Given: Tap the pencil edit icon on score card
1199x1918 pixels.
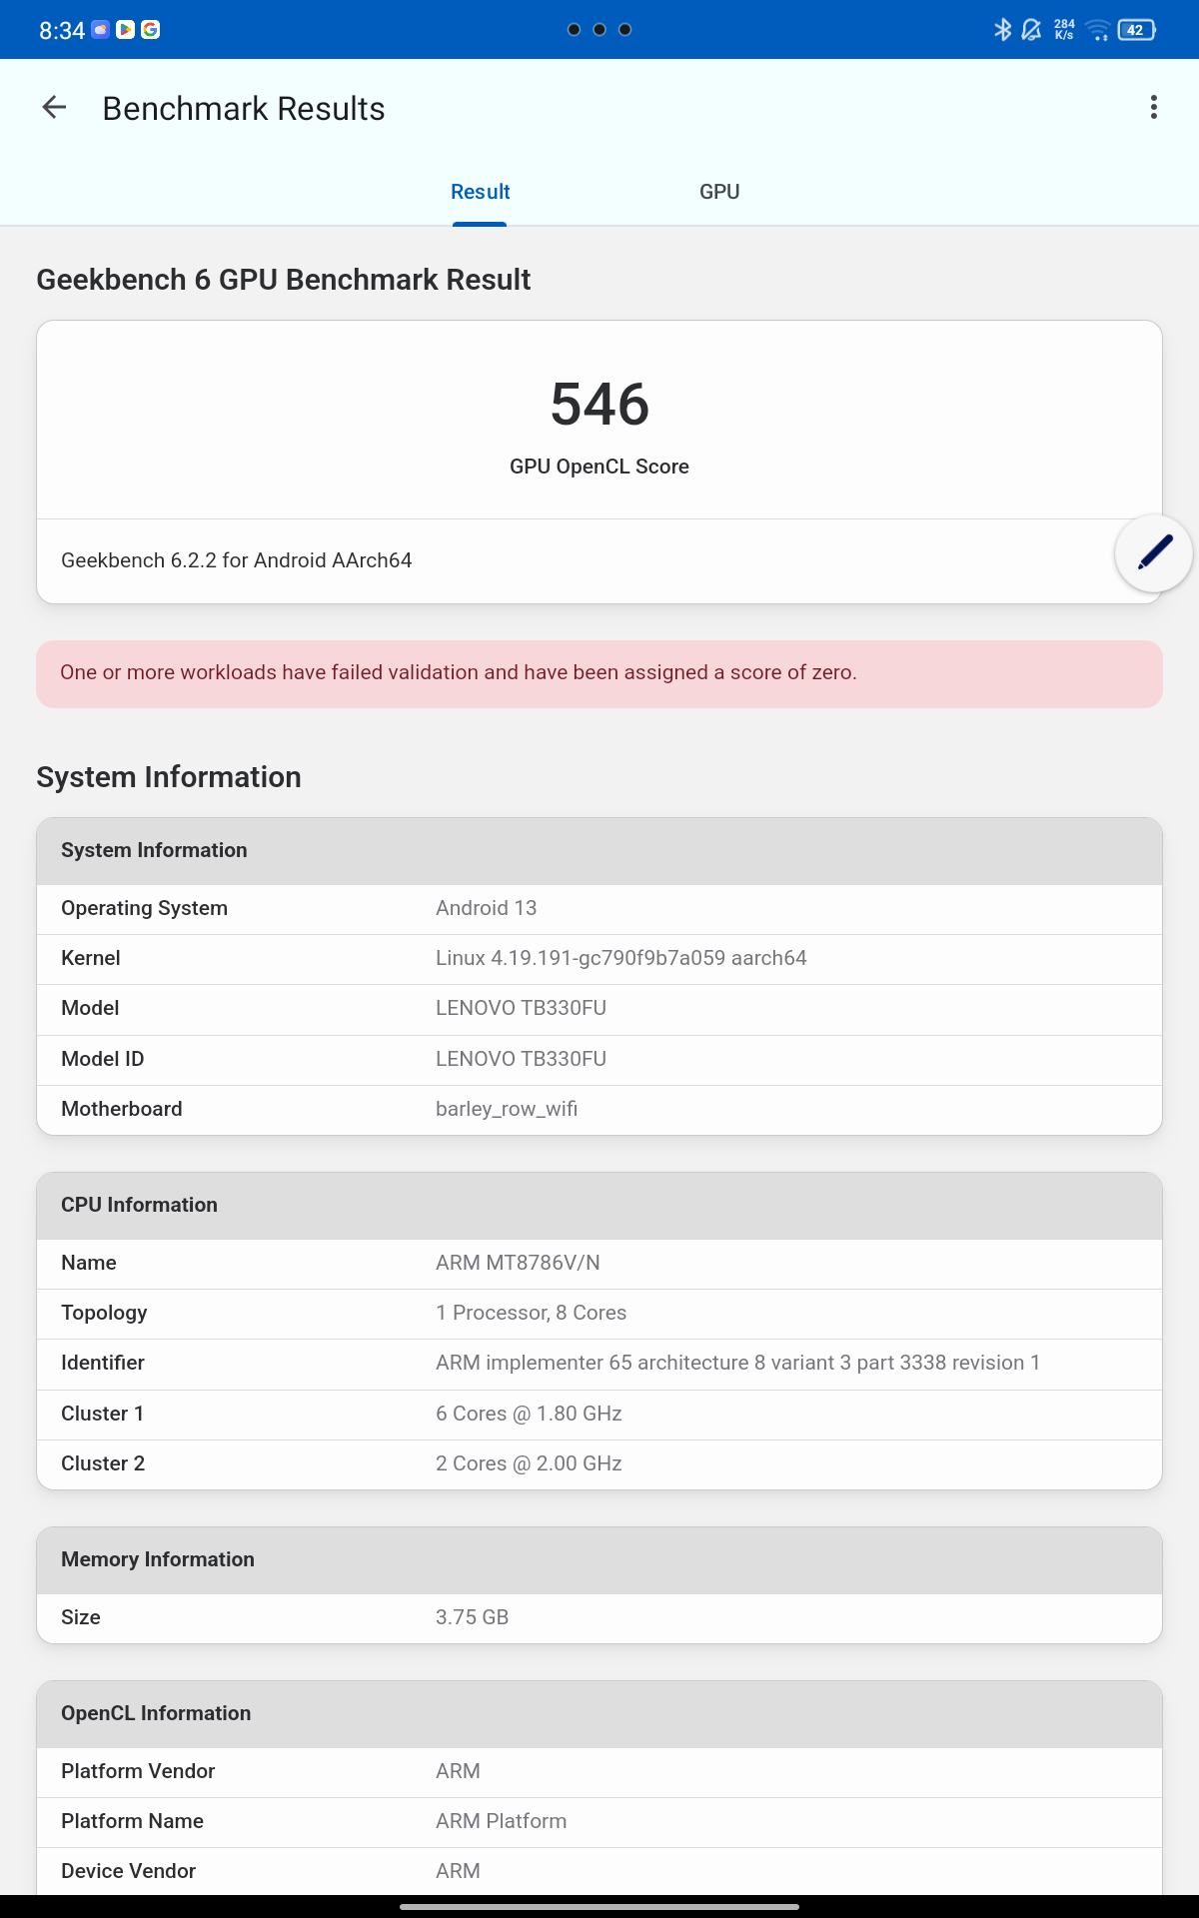Looking at the screenshot, I should pyautogui.click(x=1151, y=552).
